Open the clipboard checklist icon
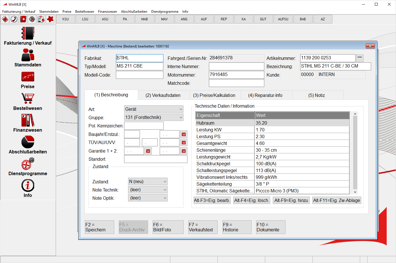Image resolution: width=396 pixels, height=263 pixels. [41, 19]
